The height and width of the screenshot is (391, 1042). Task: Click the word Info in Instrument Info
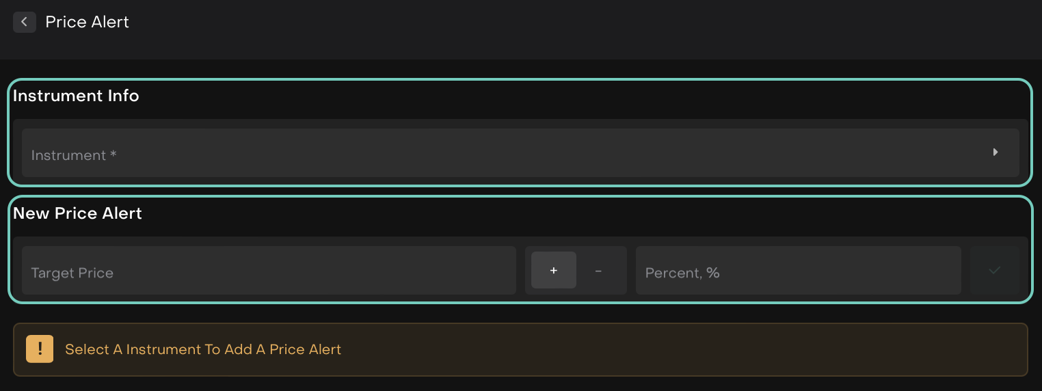point(124,96)
